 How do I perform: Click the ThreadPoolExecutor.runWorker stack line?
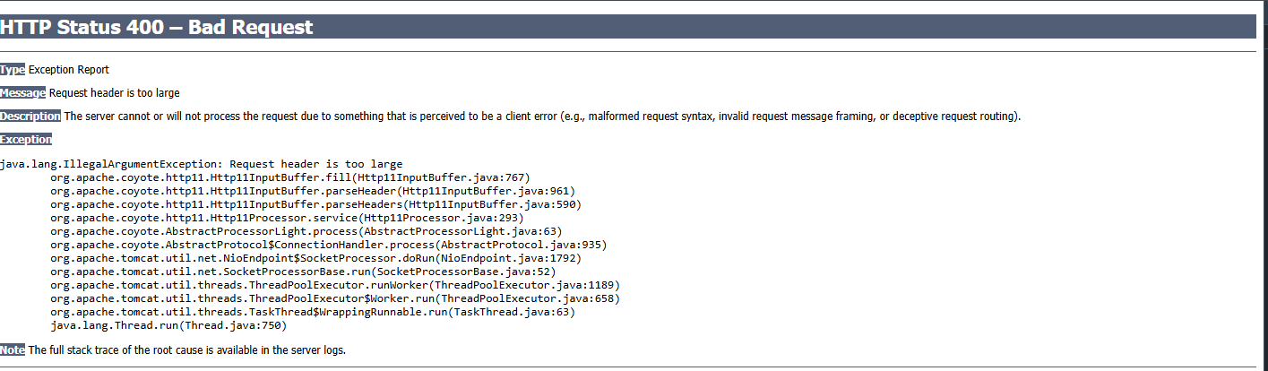[x=335, y=285]
